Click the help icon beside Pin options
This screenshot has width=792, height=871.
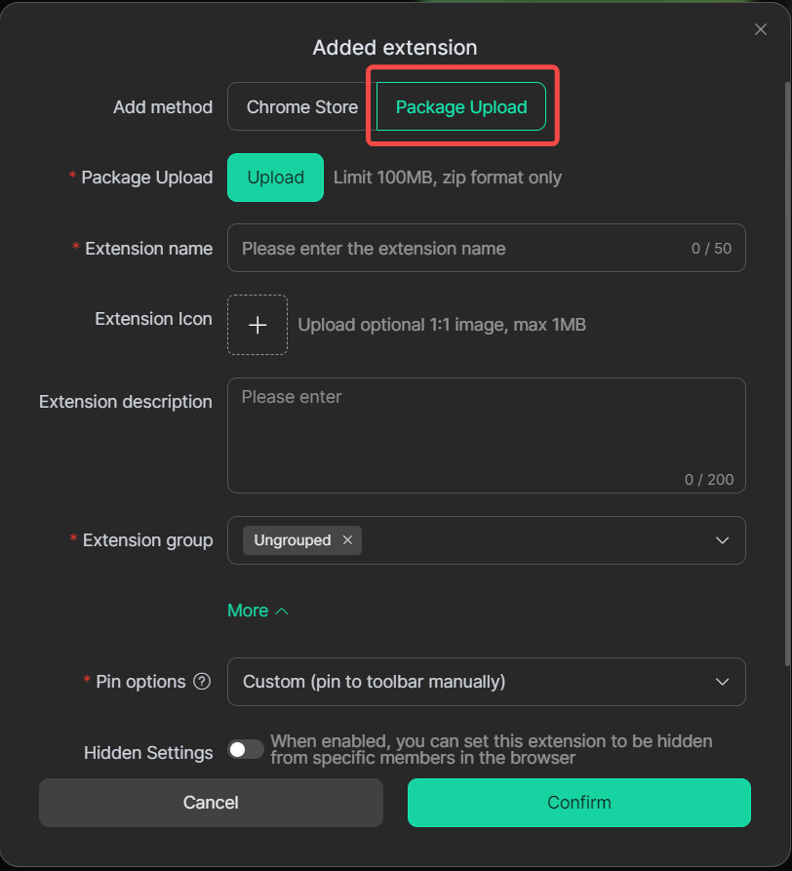click(x=202, y=682)
